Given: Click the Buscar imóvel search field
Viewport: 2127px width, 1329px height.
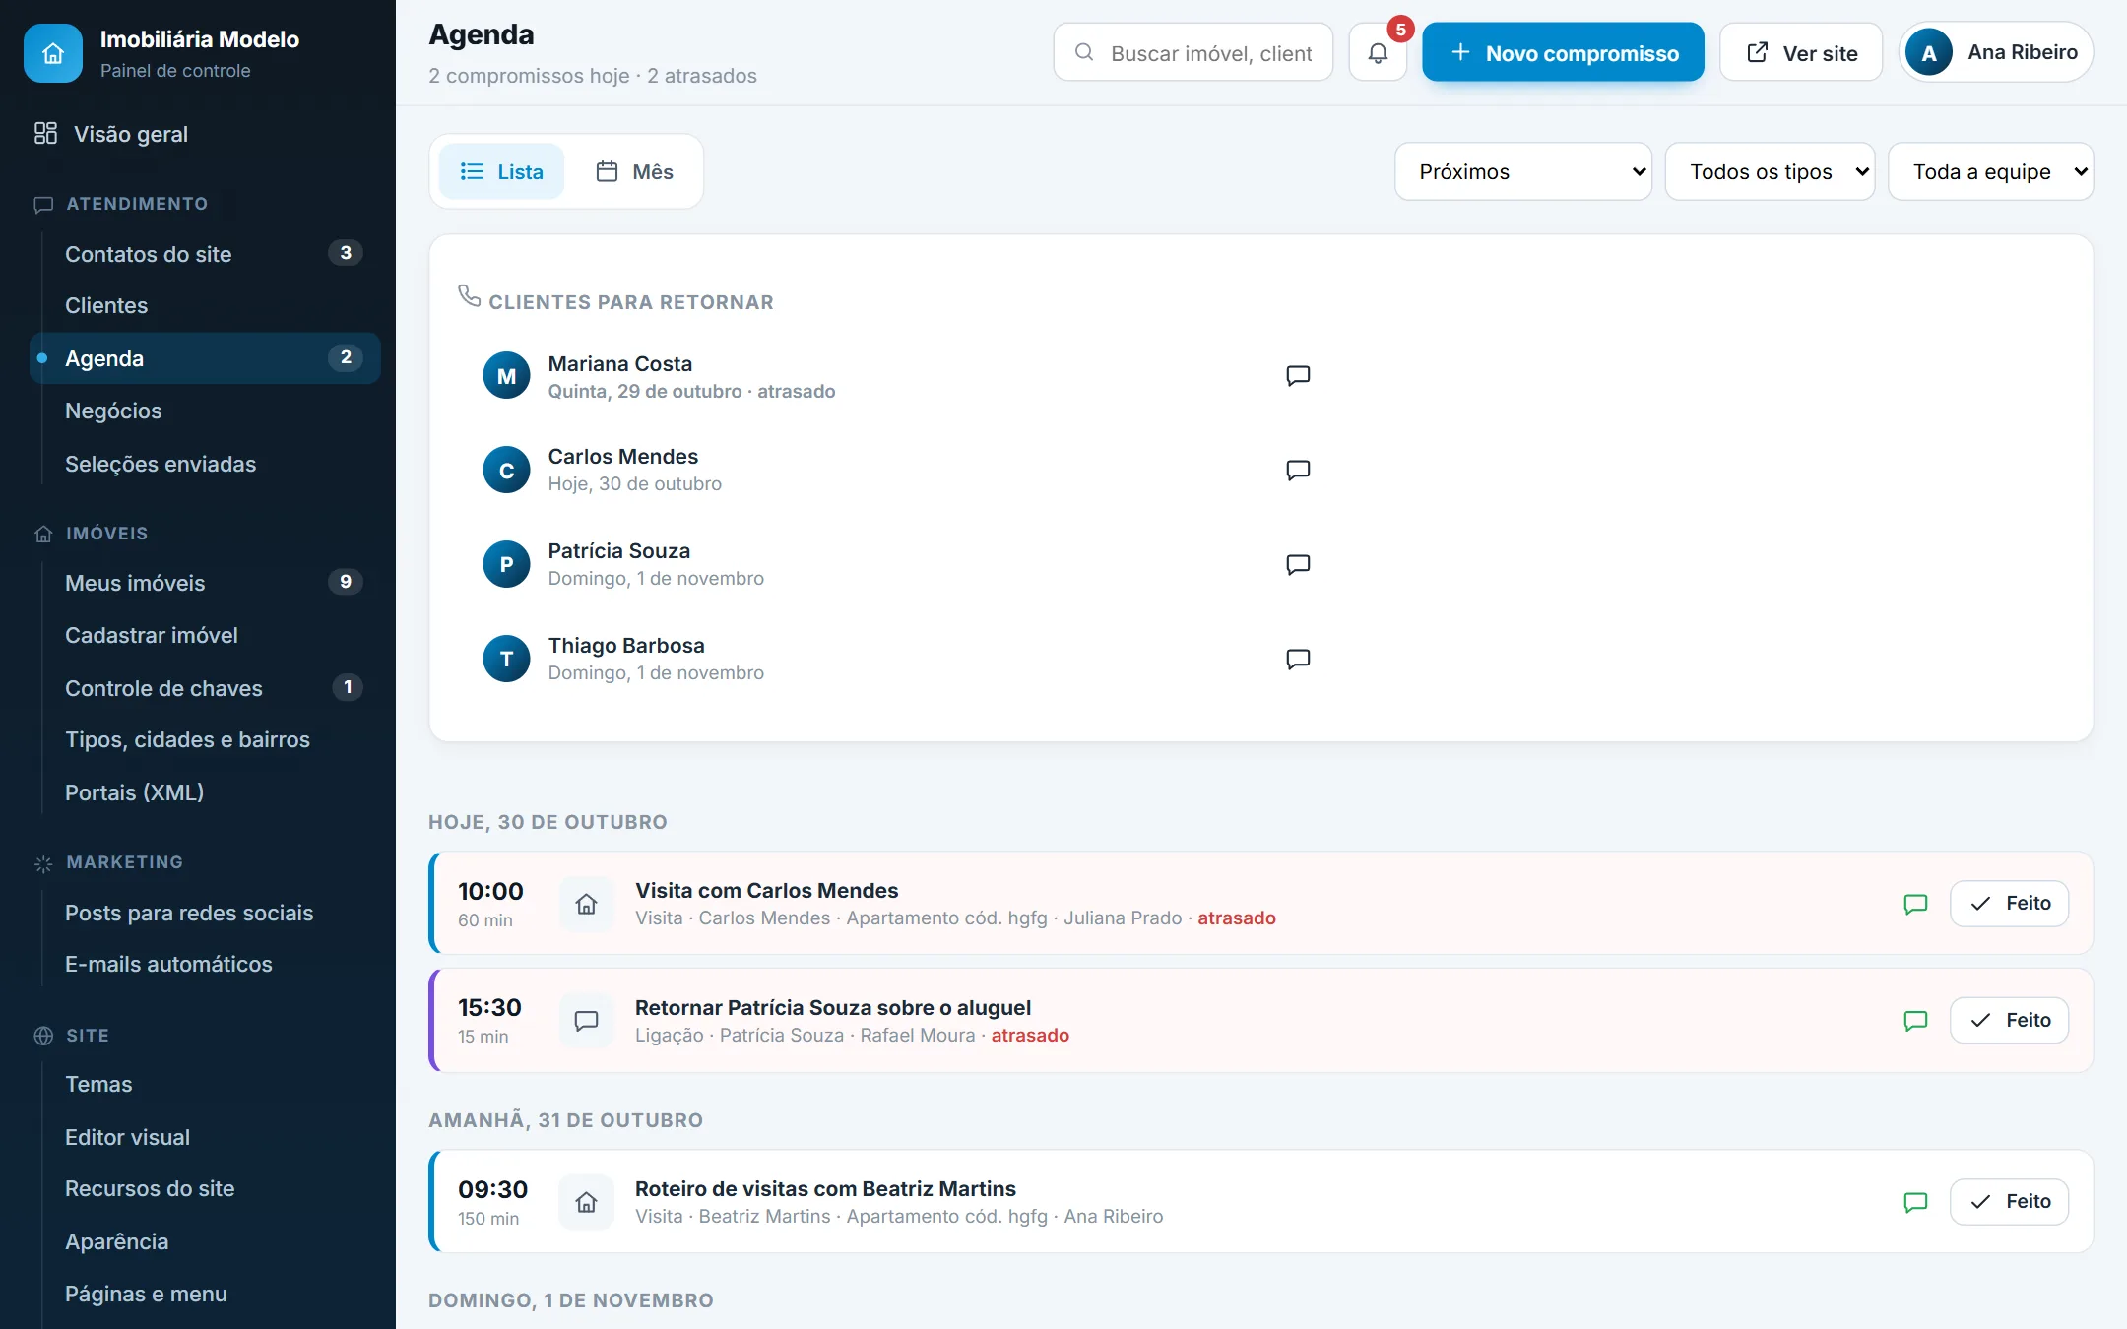Looking at the screenshot, I should tap(1192, 52).
